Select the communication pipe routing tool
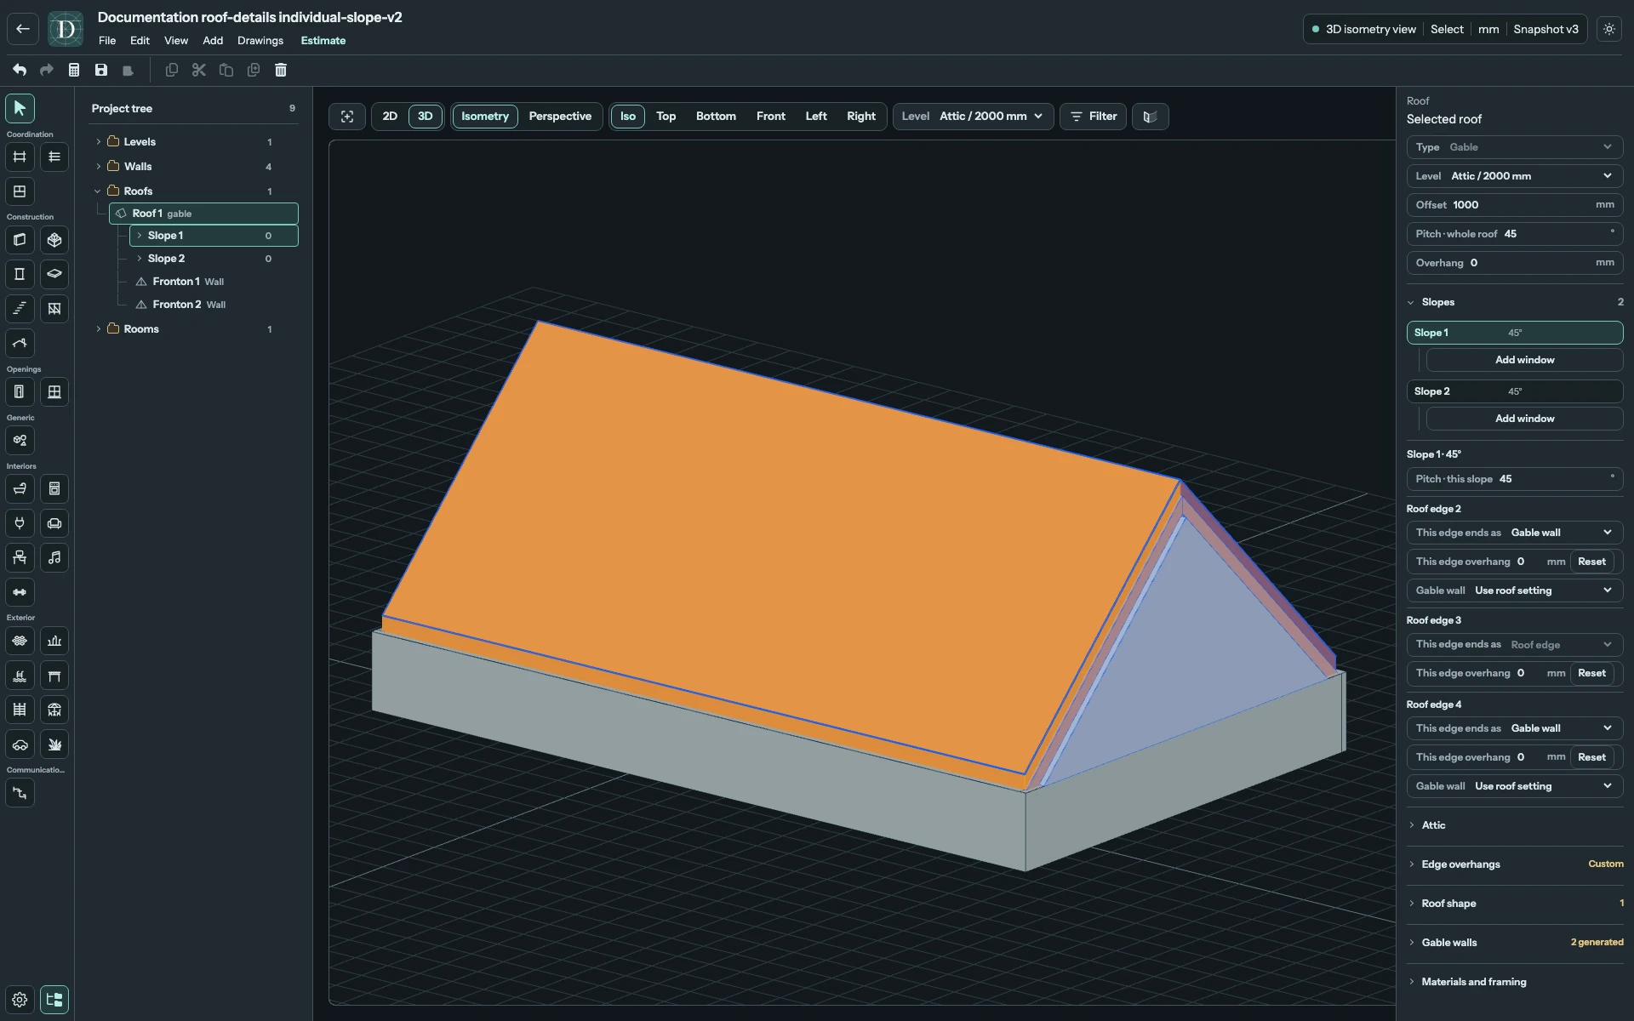The height and width of the screenshot is (1021, 1634). pyautogui.click(x=20, y=793)
